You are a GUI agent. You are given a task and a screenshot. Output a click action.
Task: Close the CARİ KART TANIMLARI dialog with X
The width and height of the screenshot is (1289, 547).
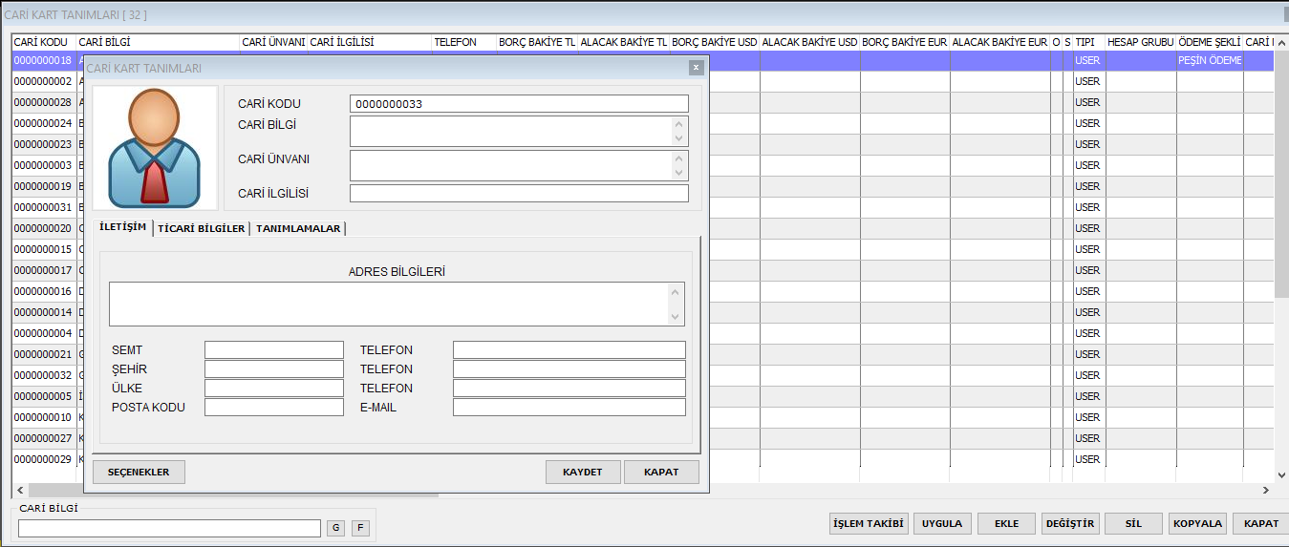point(696,68)
